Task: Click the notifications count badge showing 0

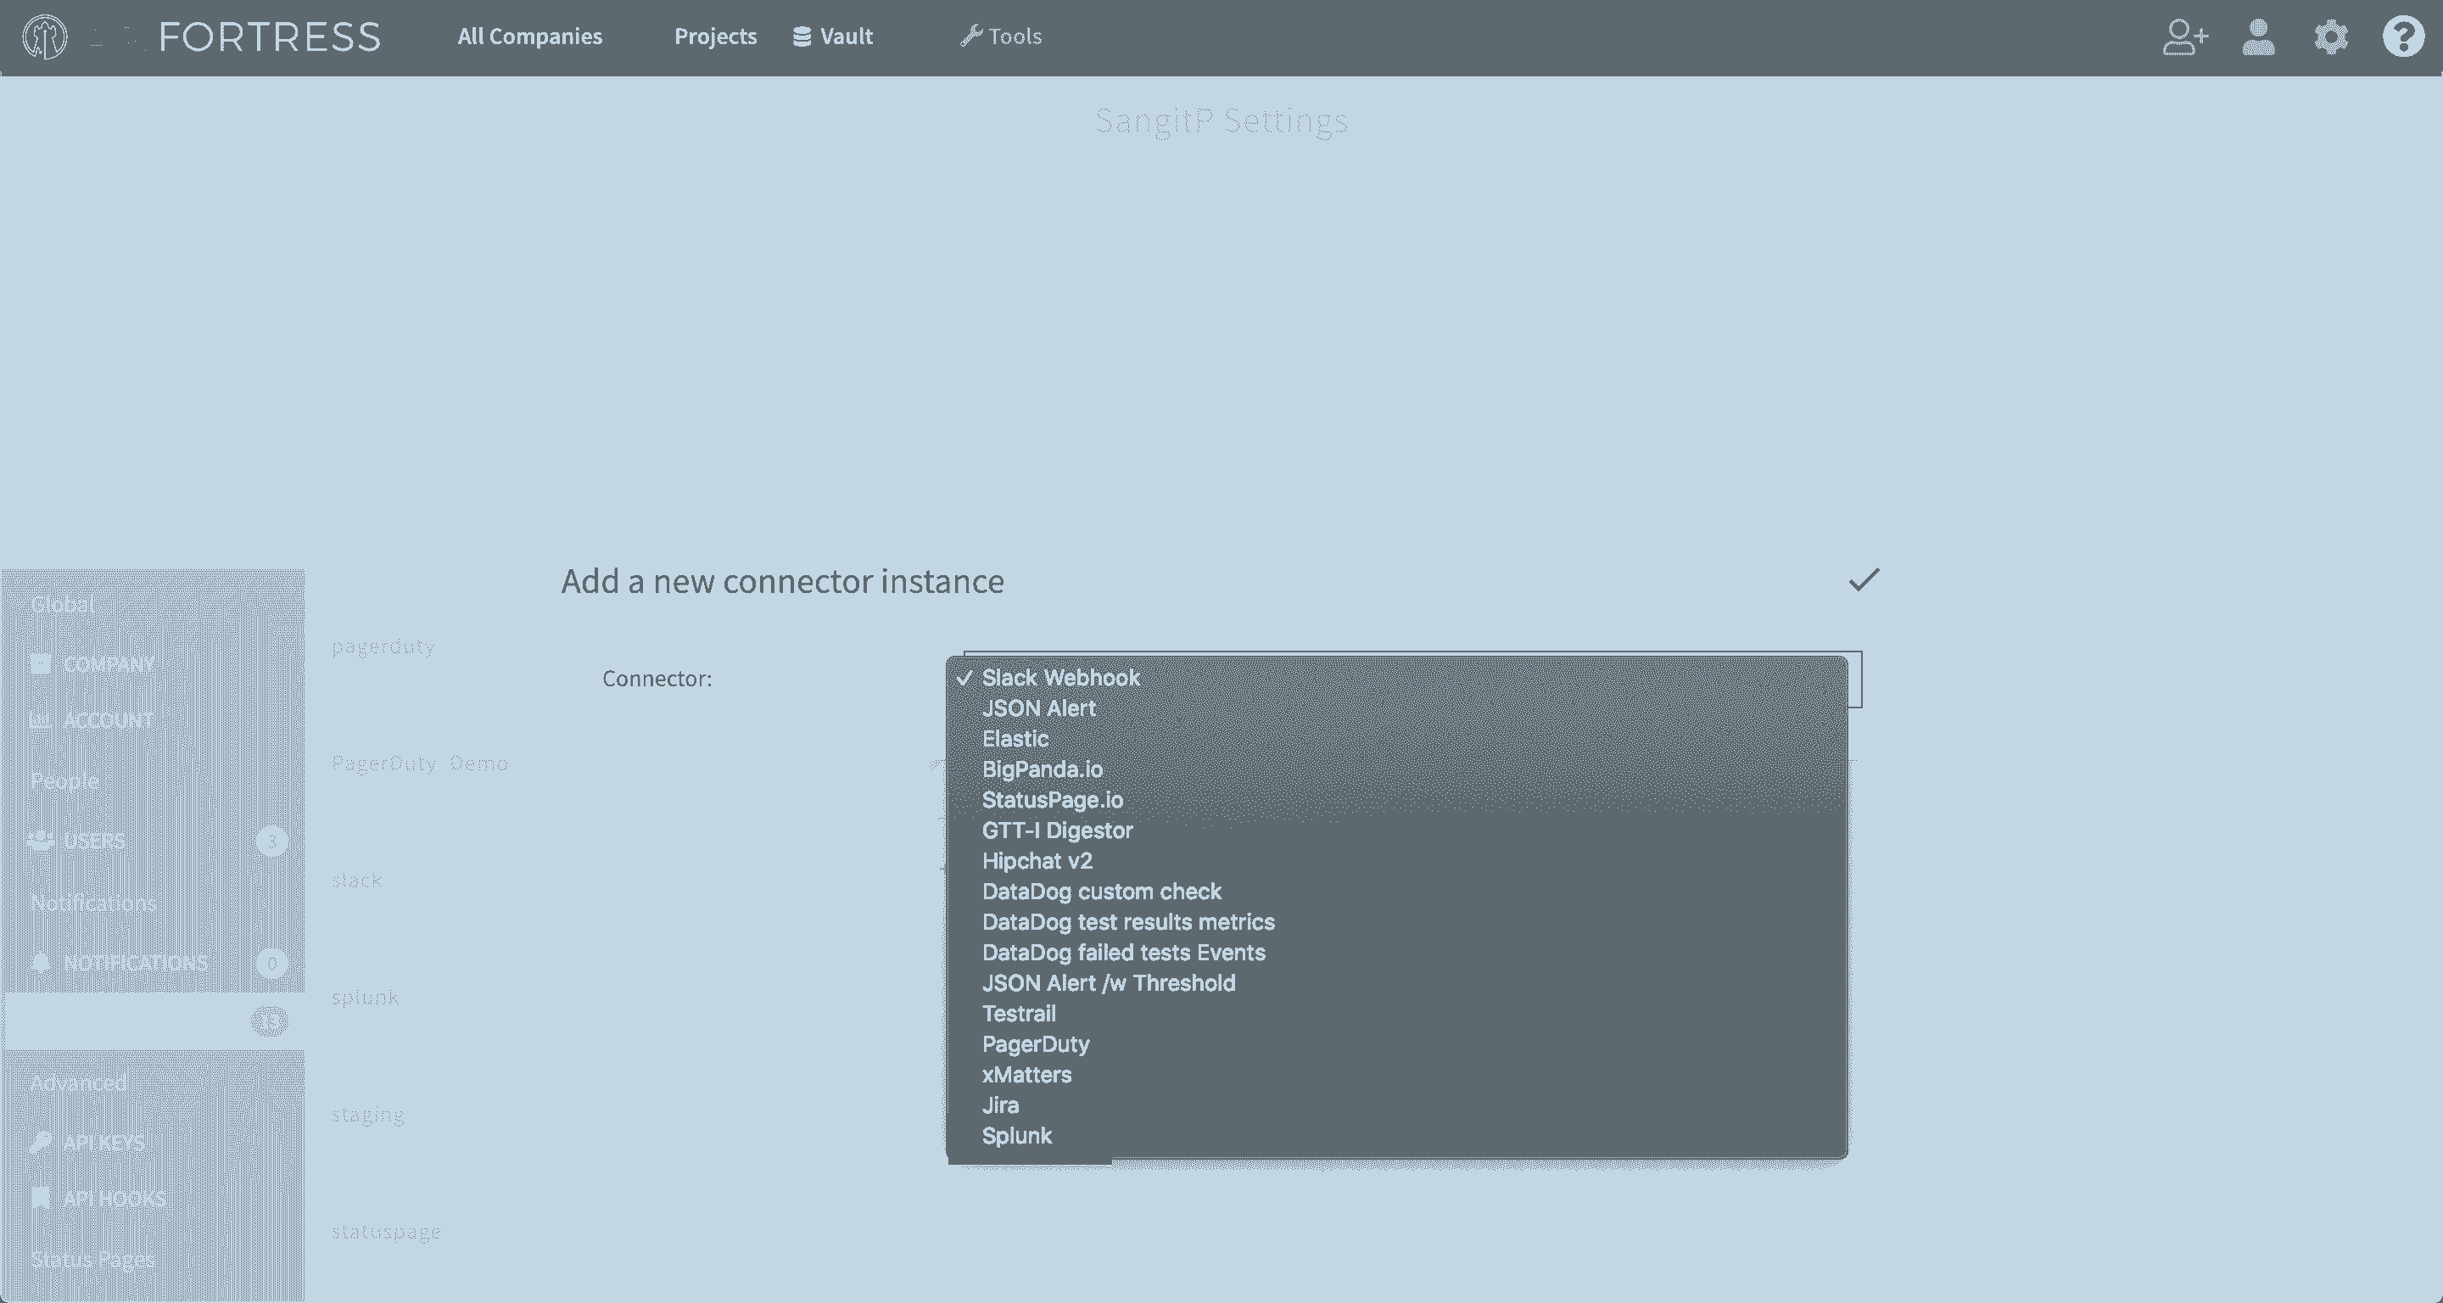Action: (x=272, y=965)
